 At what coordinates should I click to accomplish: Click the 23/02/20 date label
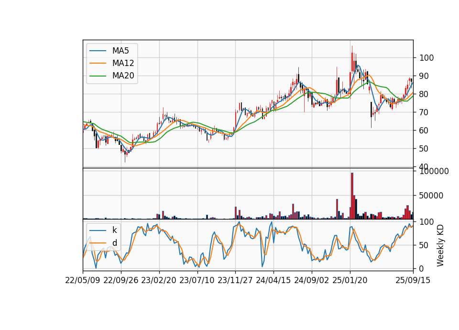[x=159, y=281]
